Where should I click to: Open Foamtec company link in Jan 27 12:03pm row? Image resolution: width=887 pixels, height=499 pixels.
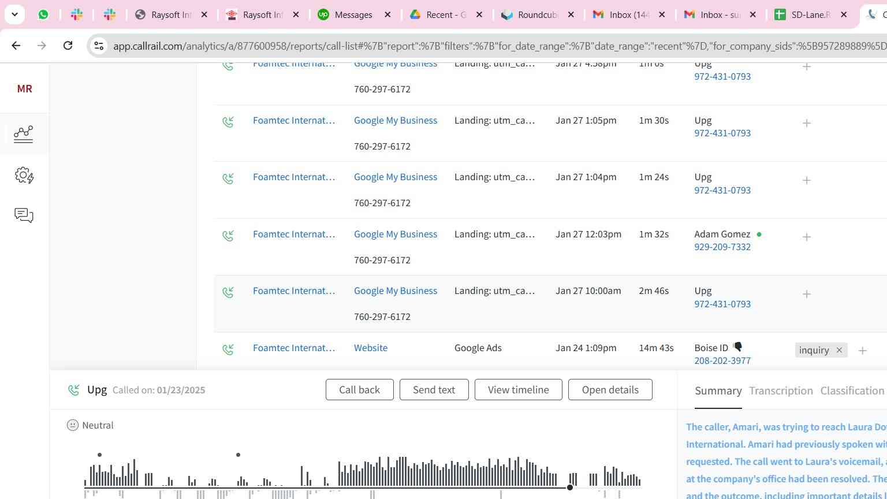point(294,234)
